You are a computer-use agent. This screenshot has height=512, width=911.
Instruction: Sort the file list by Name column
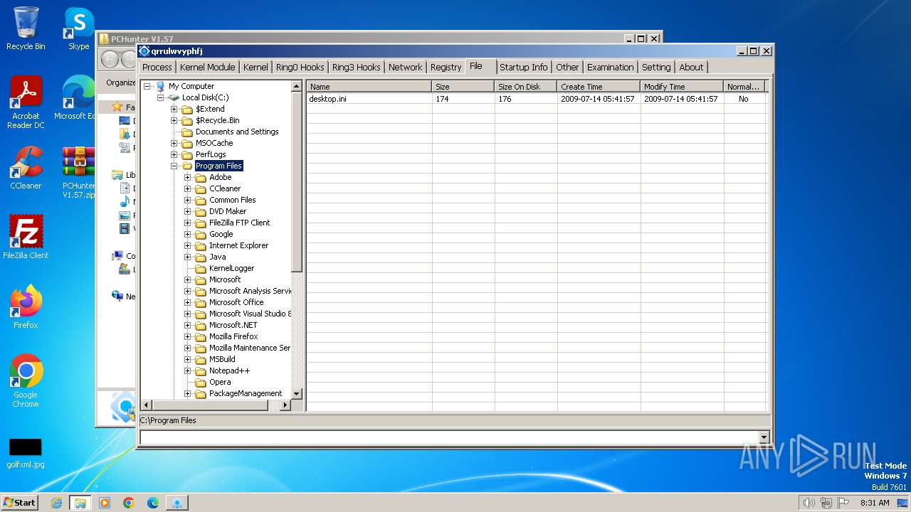coord(369,86)
